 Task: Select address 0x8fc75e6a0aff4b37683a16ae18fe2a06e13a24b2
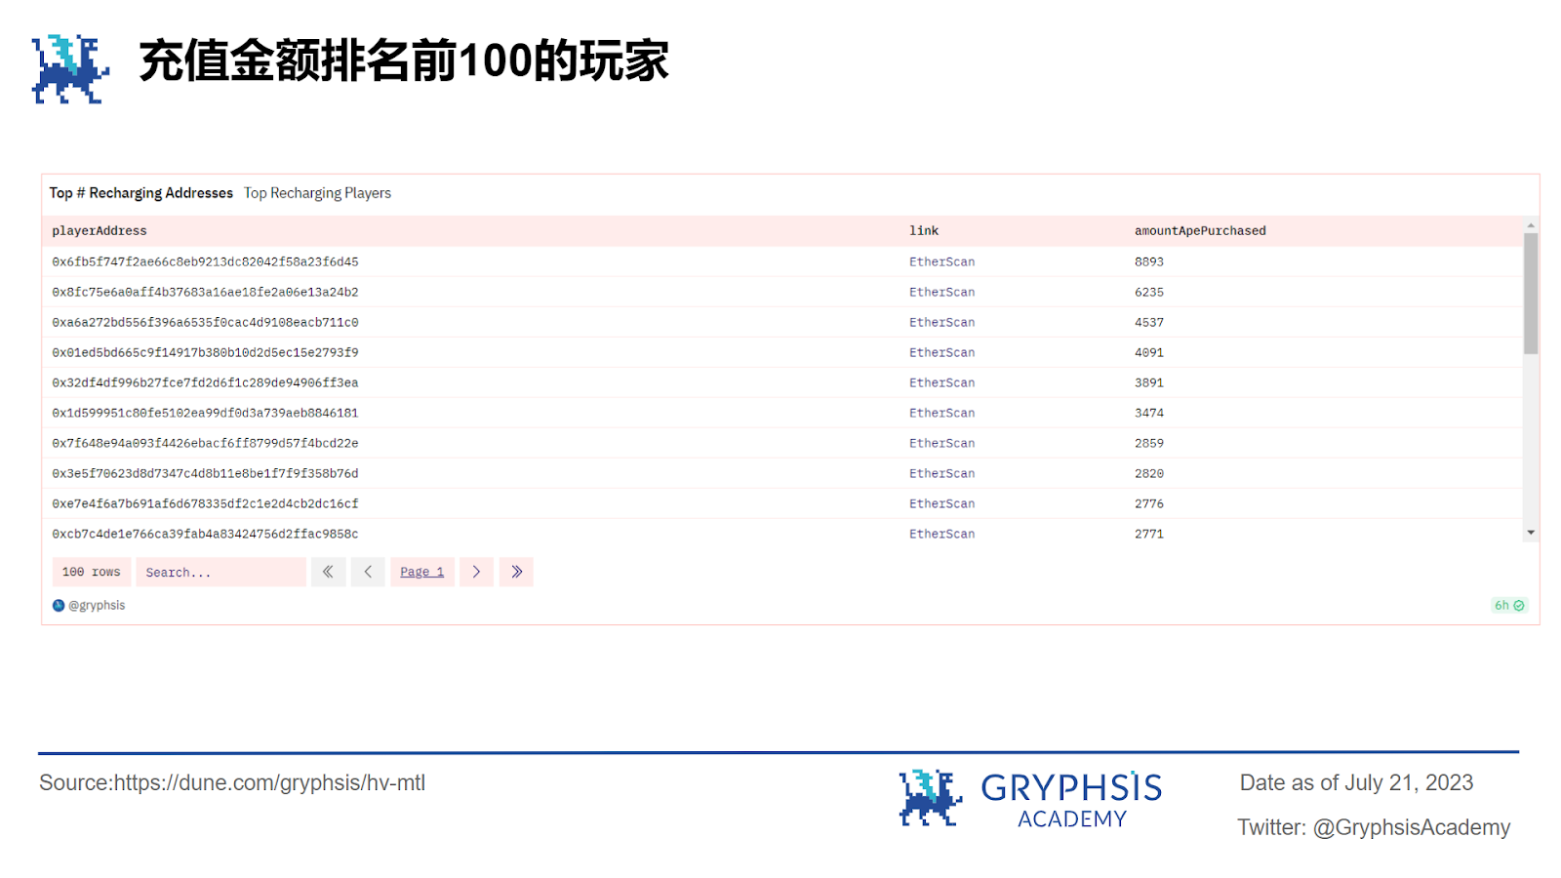(x=205, y=292)
